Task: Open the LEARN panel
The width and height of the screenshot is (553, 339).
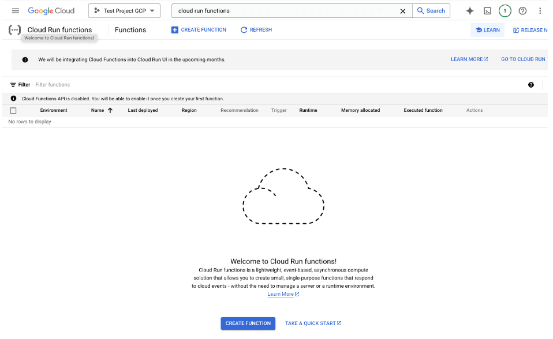Action: point(487,29)
